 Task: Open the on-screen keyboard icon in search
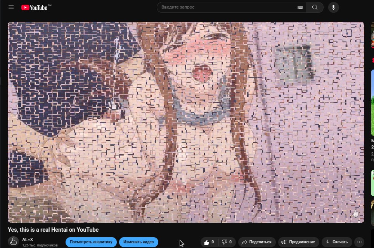click(300, 7)
